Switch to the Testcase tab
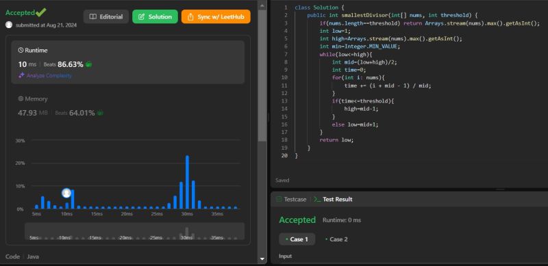Viewport: 548px width, 266px height. pos(291,199)
